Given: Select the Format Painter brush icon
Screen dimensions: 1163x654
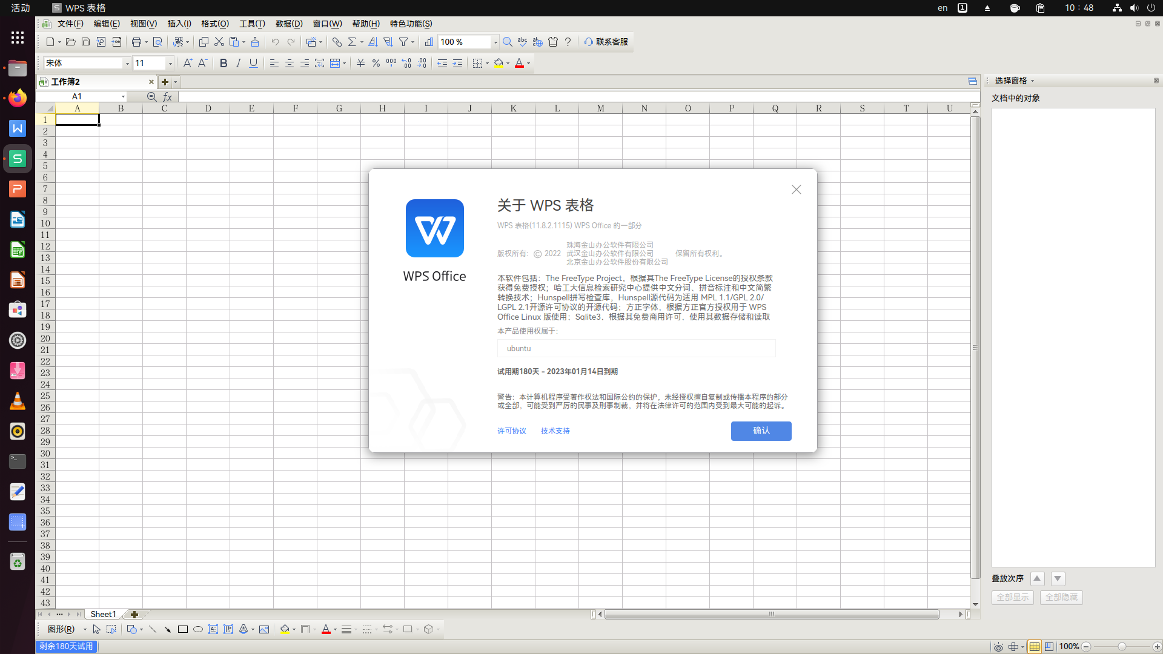Looking at the screenshot, I should coord(255,42).
